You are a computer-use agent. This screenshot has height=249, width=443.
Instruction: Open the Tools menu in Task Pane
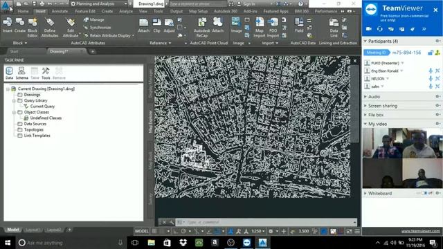(46, 73)
